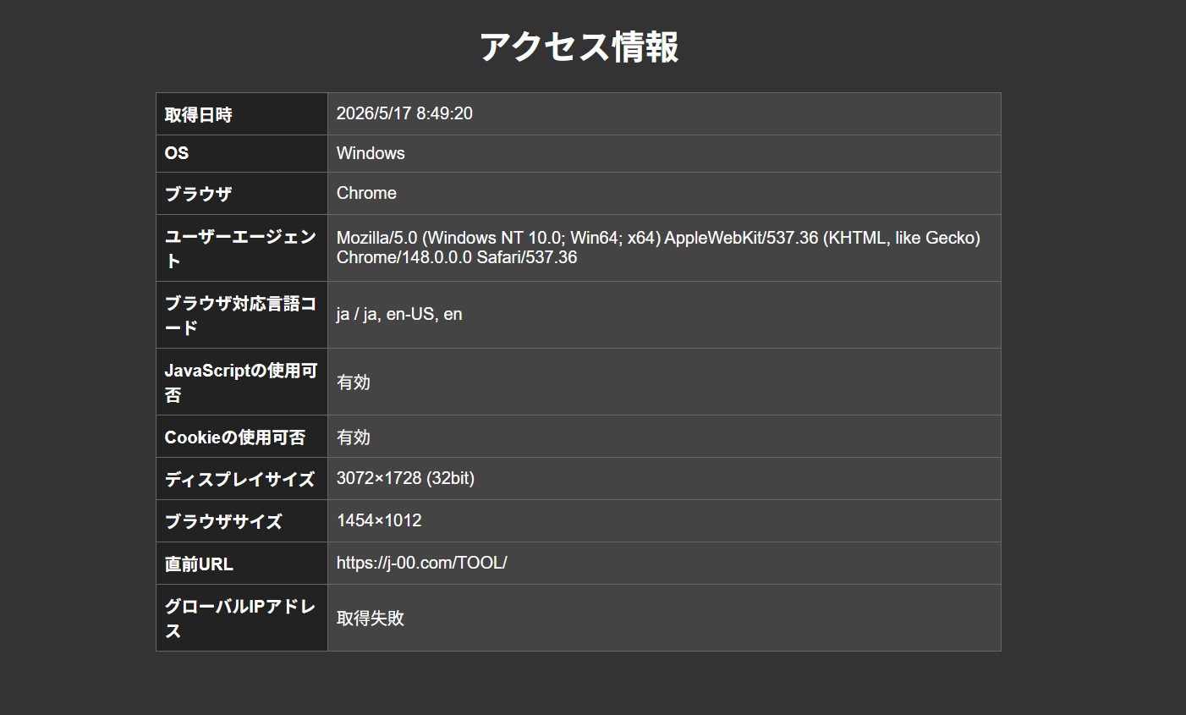Select 有効 in the Cookie row
The image size is (1186, 715).
tap(353, 437)
